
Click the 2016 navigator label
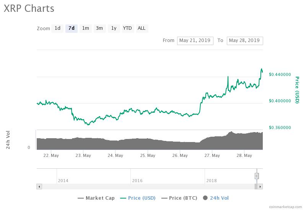[x=137, y=181]
